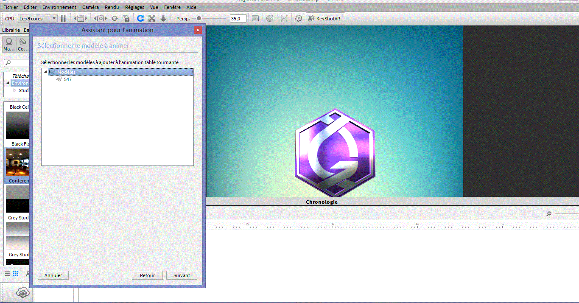Open the Vue menu
The height and width of the screenshot is (303, 579).
pyautogui.click(x=154, y=7)
